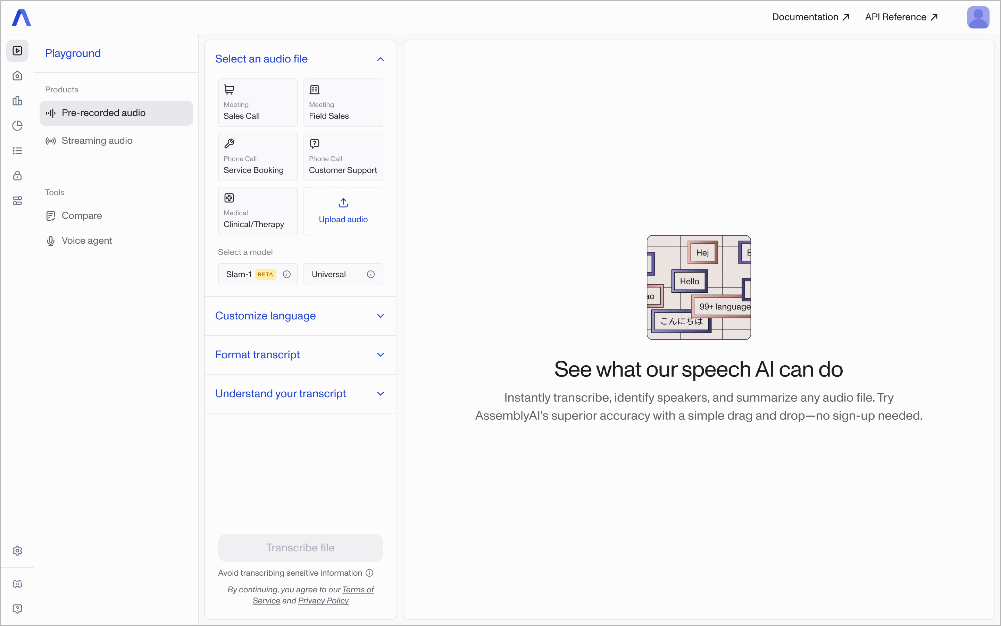Click the user profile avatar

click(x=978, y=17)
